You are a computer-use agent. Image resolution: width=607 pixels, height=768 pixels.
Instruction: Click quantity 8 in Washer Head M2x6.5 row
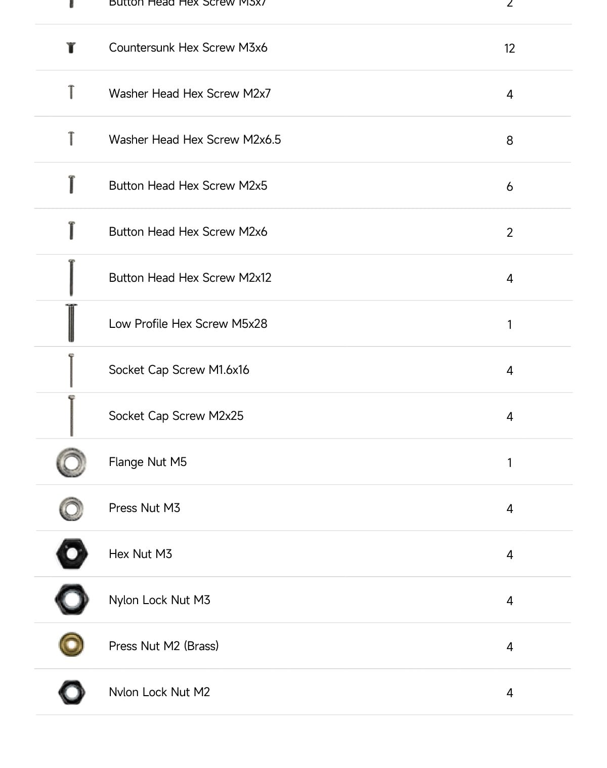(509, 140)
